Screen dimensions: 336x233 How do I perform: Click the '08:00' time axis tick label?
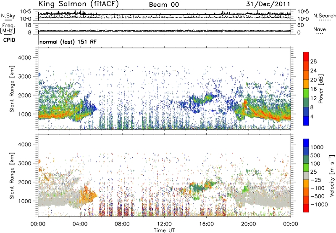coord(122,224)
